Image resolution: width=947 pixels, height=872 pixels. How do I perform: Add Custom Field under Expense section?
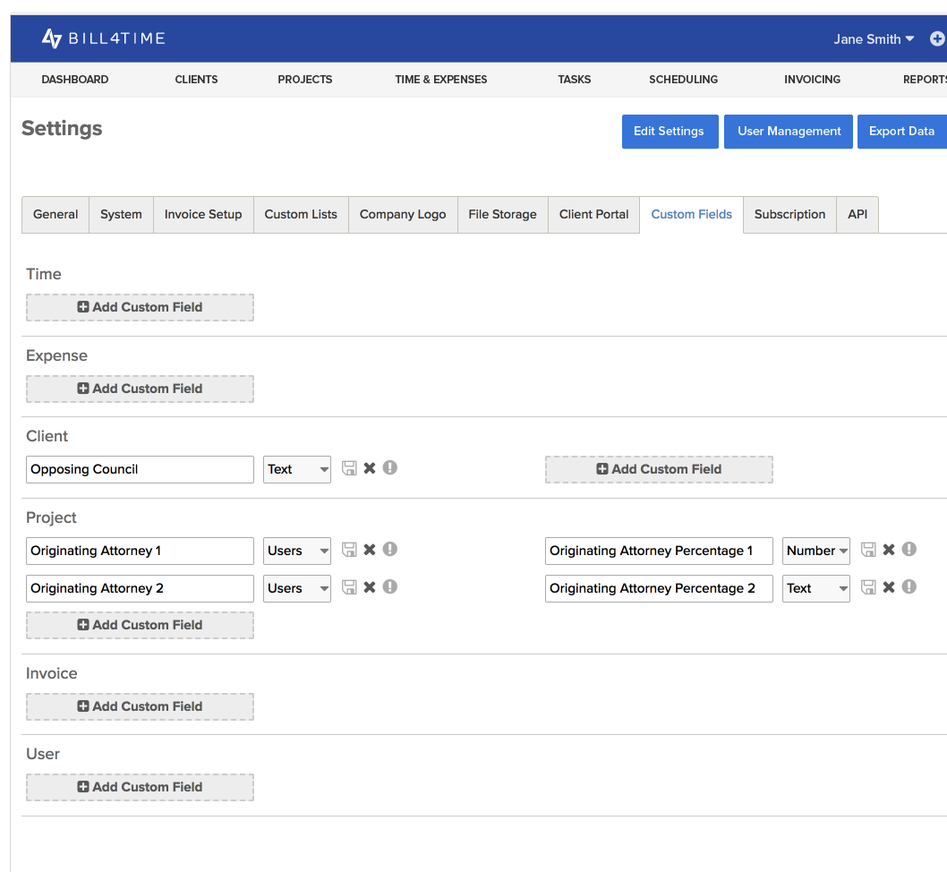coord(140,389)
